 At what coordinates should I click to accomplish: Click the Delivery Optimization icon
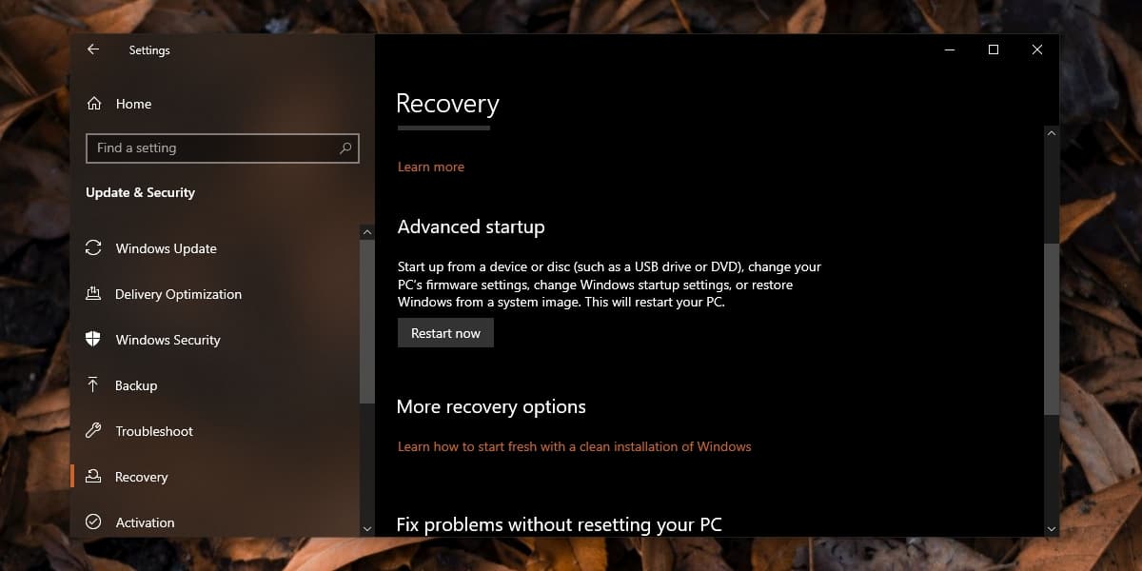[93, 294]
